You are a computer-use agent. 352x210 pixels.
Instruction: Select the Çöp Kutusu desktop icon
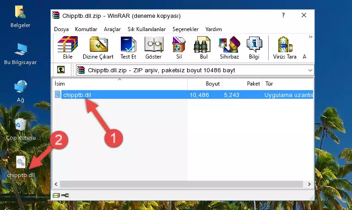coord(21,129)
